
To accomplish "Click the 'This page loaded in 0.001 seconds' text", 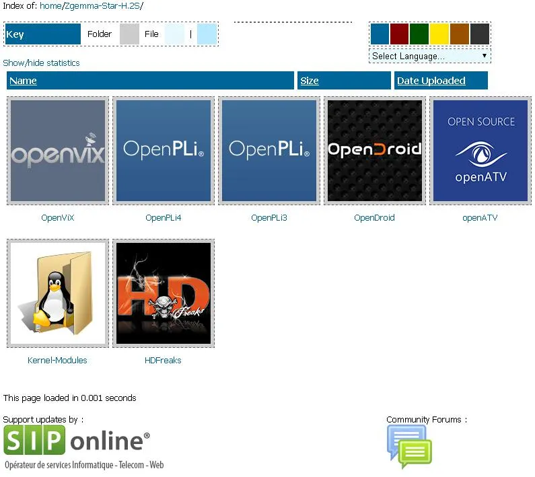I will tap(69, 398).
